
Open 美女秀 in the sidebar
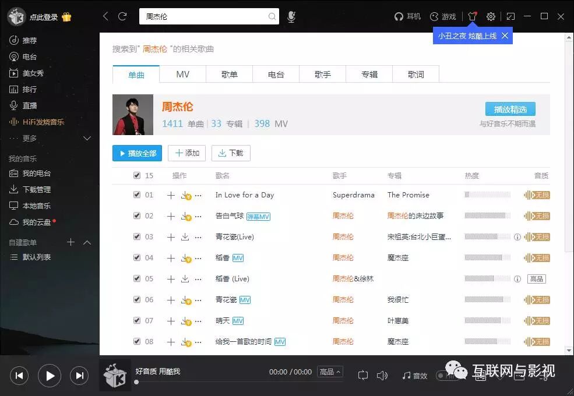point(26,73)
